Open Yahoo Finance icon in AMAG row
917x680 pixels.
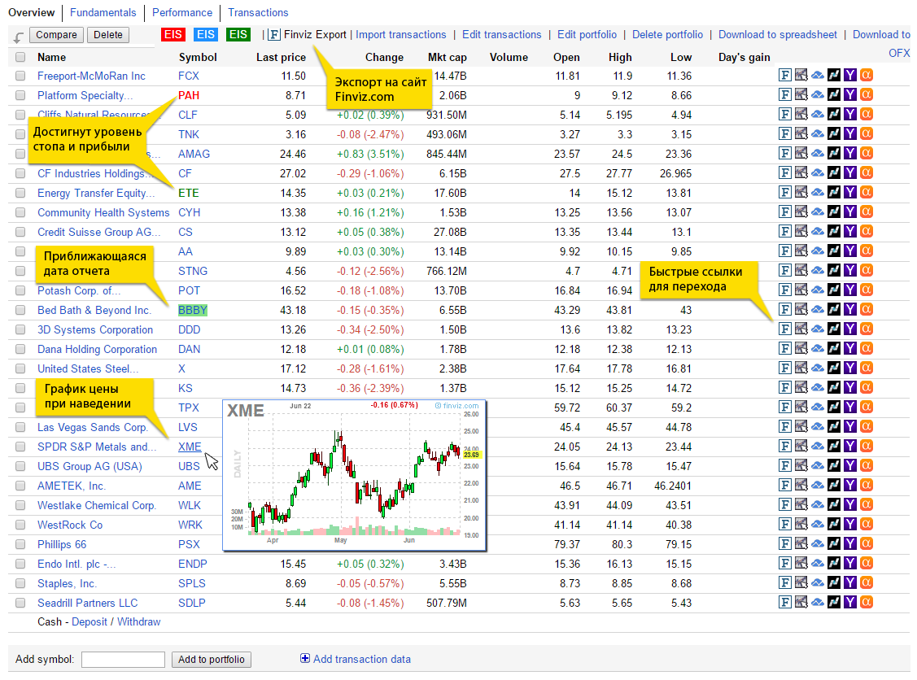pyautogui.click(x=850, y=153)
